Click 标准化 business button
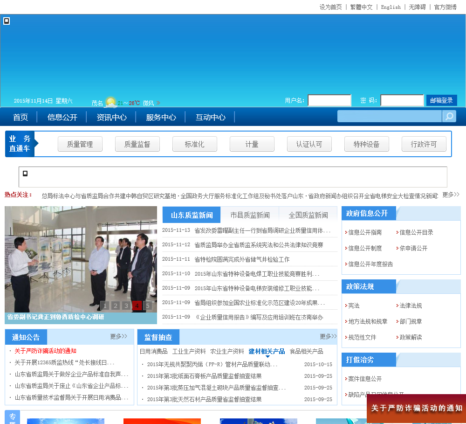 195,144
